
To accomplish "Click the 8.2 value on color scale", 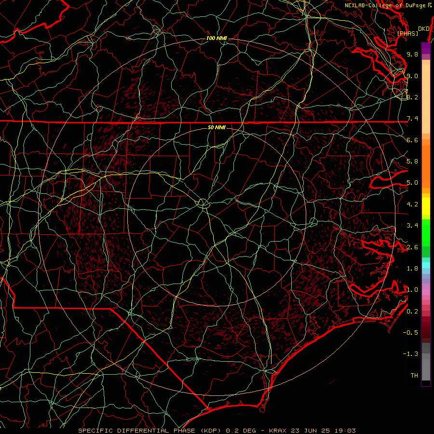I will coord(412,97).
